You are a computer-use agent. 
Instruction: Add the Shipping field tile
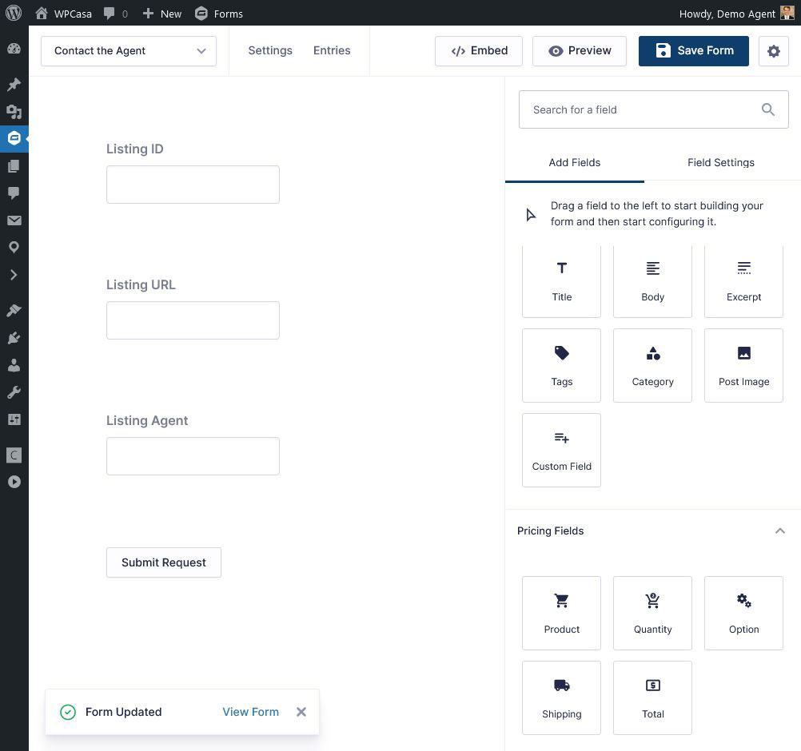[561, 697]
